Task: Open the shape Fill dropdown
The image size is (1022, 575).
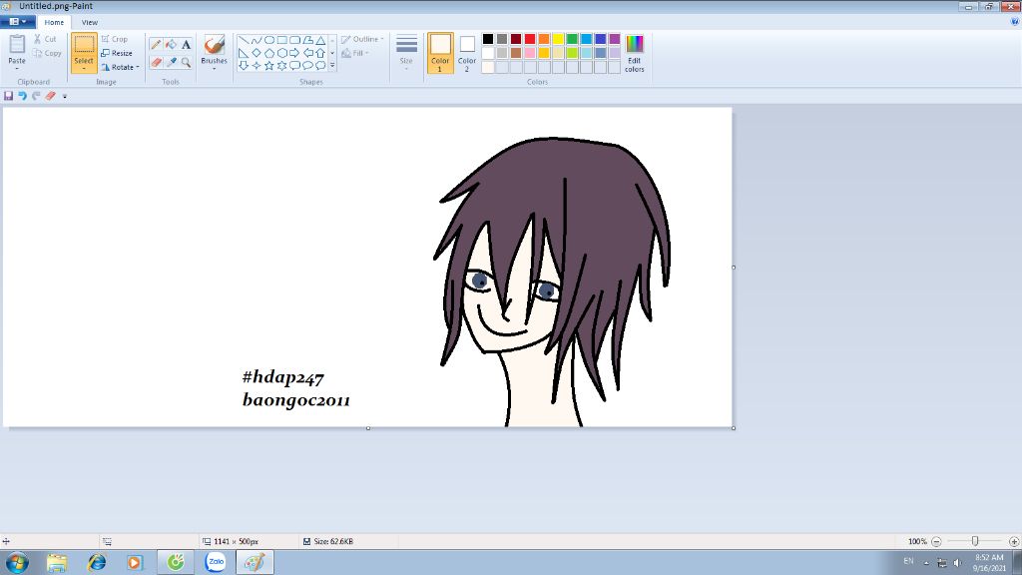Action: (355, 54)
